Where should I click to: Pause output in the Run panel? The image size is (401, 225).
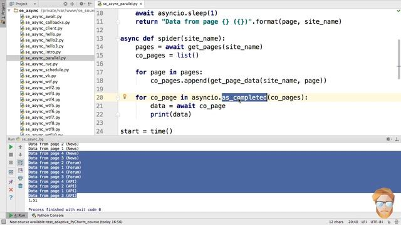tap(11, 162)
